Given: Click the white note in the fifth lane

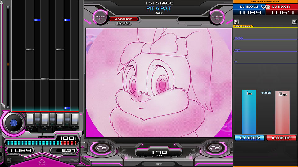Looking at the screenshot, I should pos(60,49).
